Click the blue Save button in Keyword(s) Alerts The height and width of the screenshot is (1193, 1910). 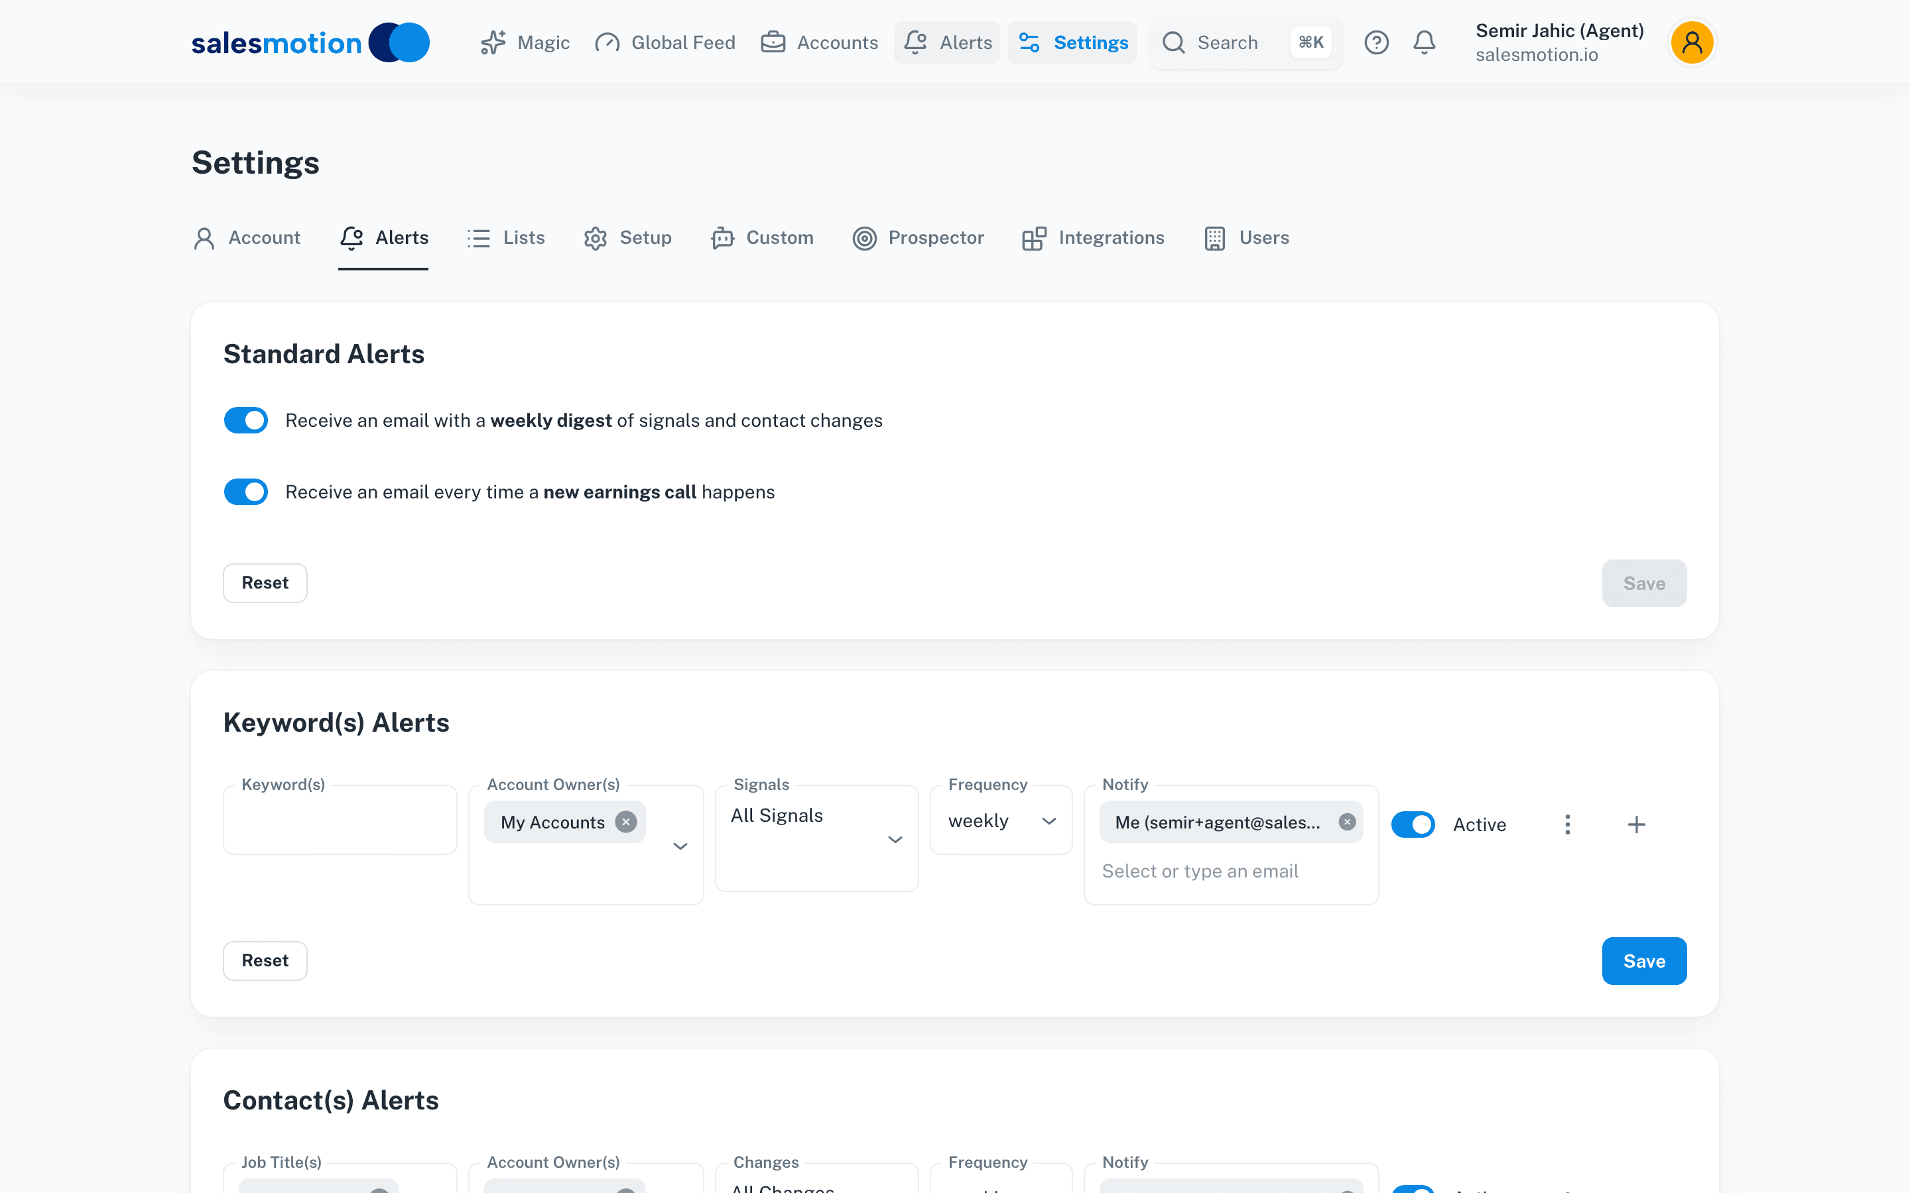click(x=1644, y=961)
